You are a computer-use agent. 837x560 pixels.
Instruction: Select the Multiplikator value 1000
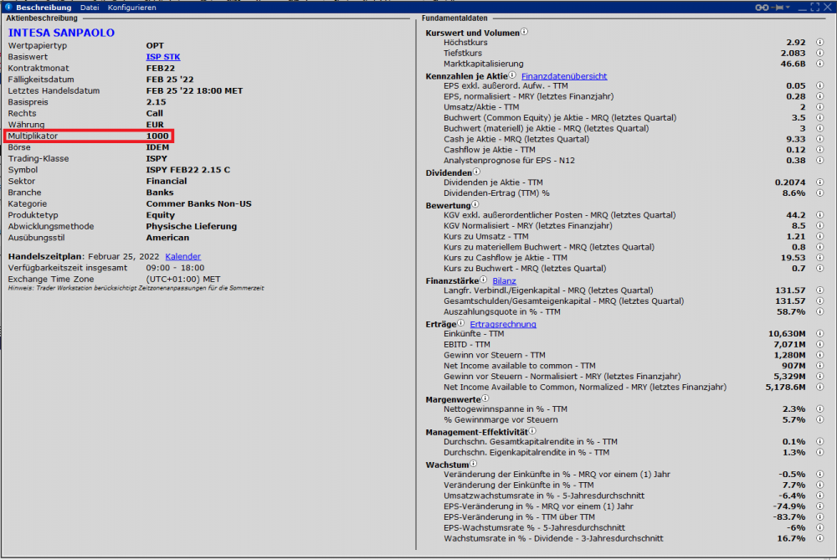[157, 136]
